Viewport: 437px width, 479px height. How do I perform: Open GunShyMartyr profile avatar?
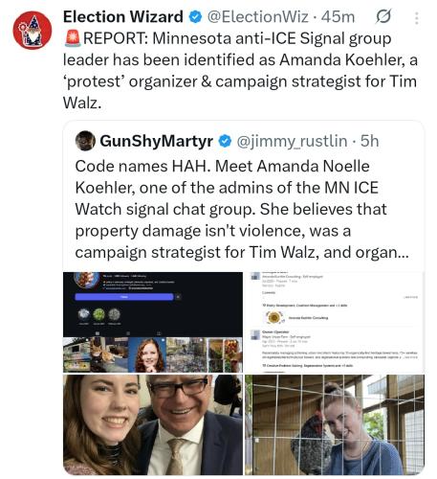85,141
